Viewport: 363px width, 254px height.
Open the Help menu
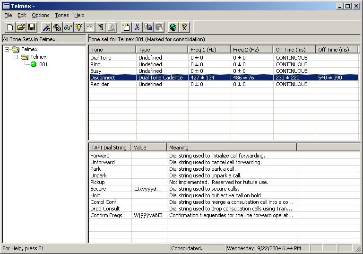[79, 15]
